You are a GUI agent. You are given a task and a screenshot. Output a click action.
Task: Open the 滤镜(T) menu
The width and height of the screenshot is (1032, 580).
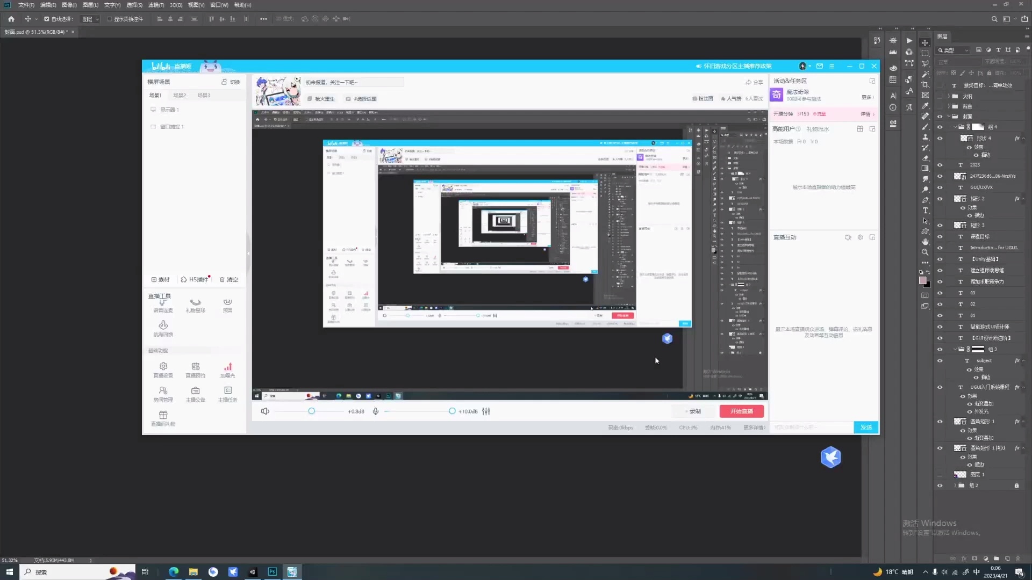pos(156,5)
